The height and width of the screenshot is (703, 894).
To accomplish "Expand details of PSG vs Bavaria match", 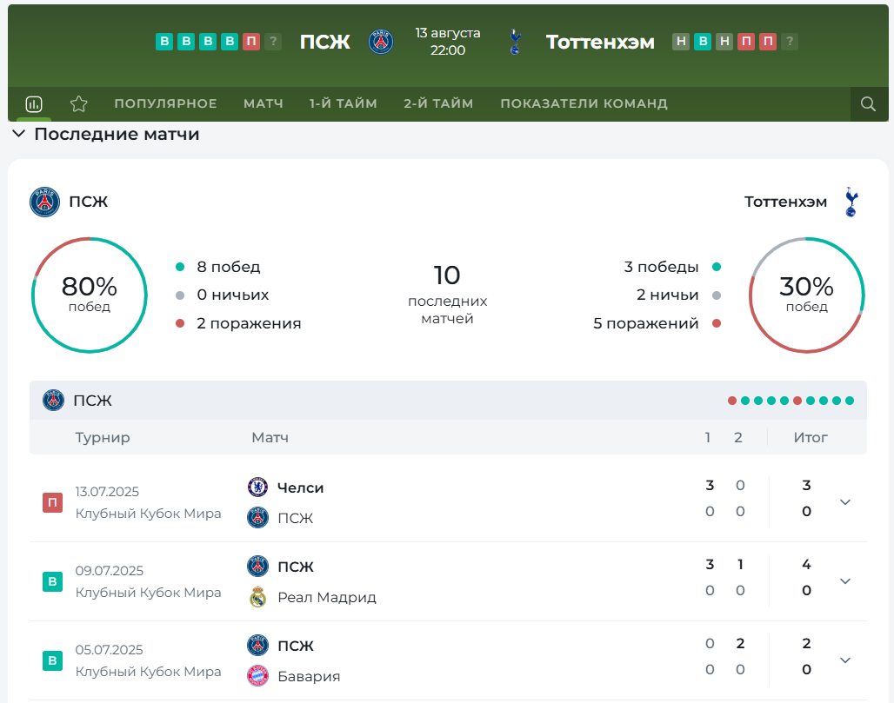I will coord(845,660).
